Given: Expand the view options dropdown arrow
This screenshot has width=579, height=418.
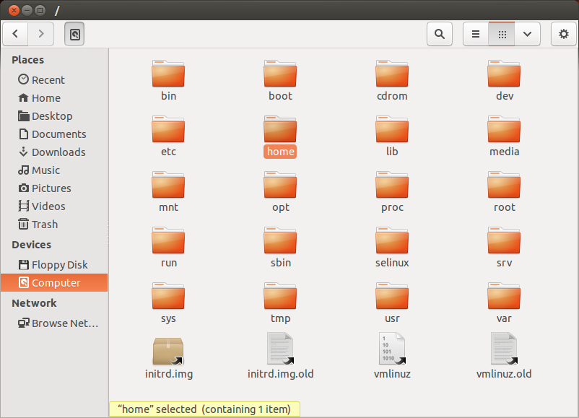Looking at the screenshot, I should tap(528, 34).
